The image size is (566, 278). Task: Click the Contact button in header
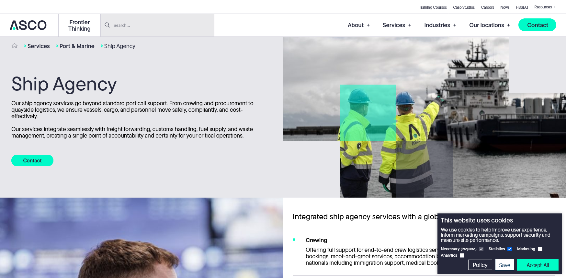tap(537, 25)
